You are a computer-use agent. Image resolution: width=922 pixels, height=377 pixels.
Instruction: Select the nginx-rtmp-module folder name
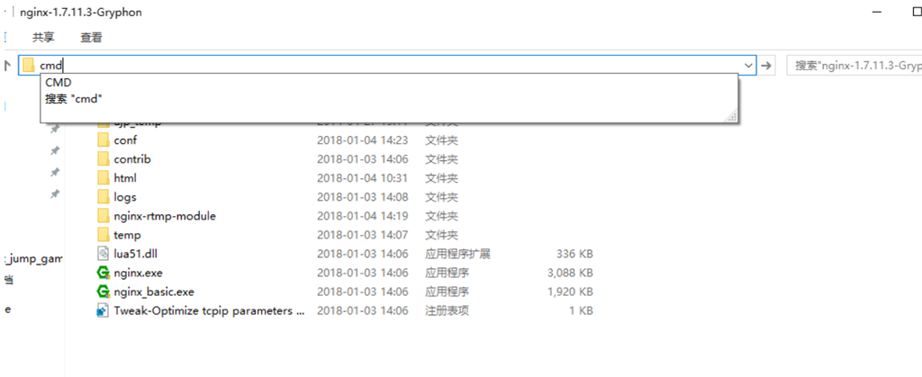tap(165, 216)
